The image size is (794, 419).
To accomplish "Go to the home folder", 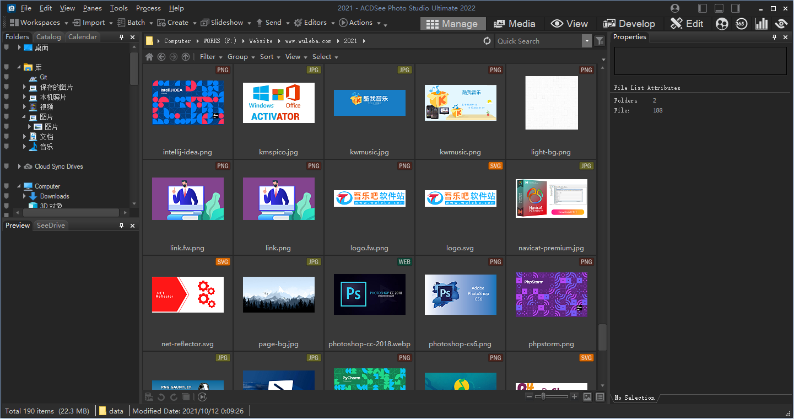I will coord(149,57).
